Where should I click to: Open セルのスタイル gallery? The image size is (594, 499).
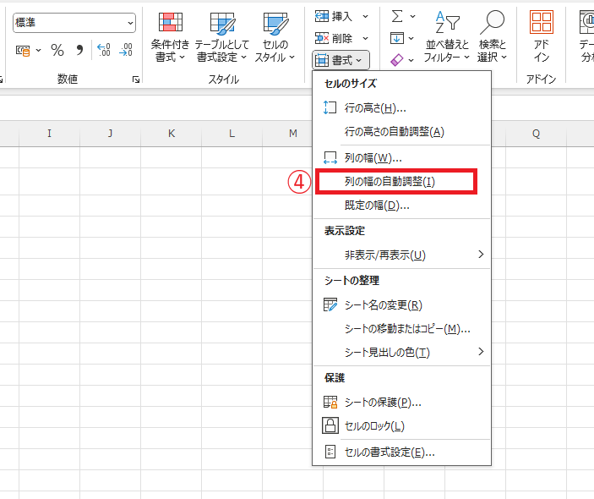pyautogui.click(x=275, y=37)
